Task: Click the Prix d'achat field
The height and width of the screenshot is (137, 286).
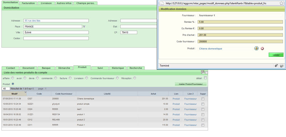Action: (240, 35)
